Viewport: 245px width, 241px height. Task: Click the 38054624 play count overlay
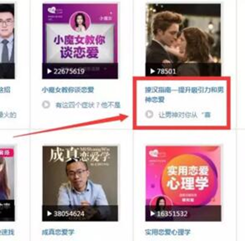(x=69, y=214)
